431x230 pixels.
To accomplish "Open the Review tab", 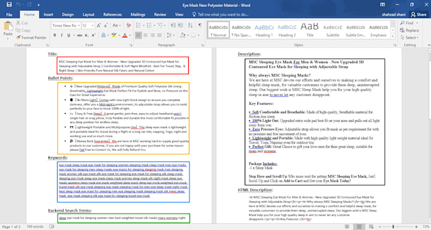I will click(160, 15).
